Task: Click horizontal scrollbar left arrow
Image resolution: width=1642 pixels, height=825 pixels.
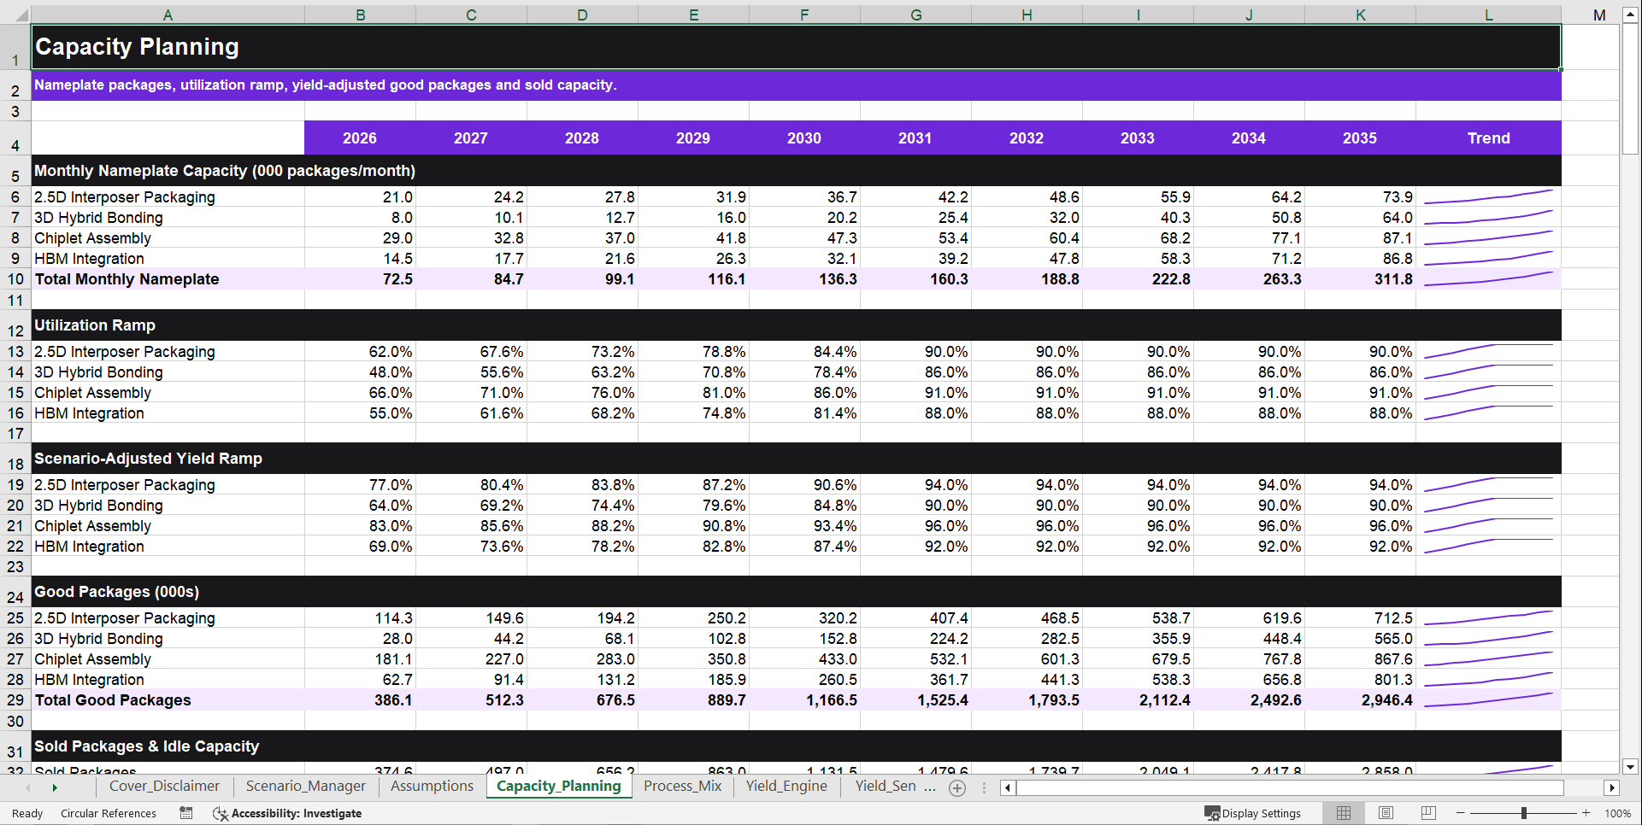Action: pos(1008,787)
